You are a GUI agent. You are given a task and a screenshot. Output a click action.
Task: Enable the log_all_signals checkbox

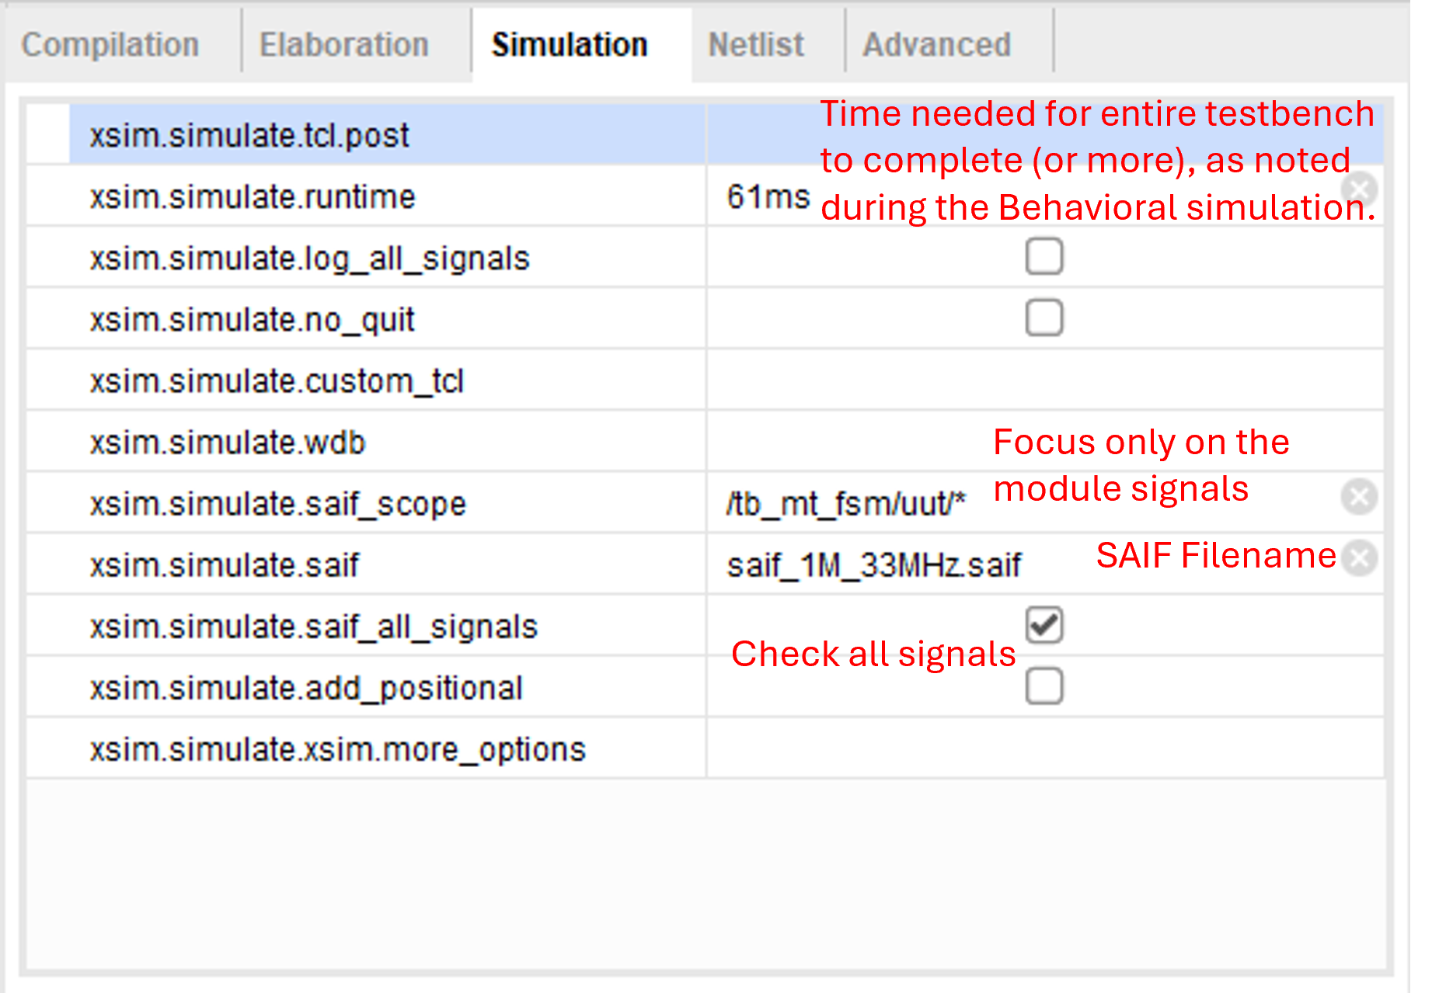coord(1044,257)
